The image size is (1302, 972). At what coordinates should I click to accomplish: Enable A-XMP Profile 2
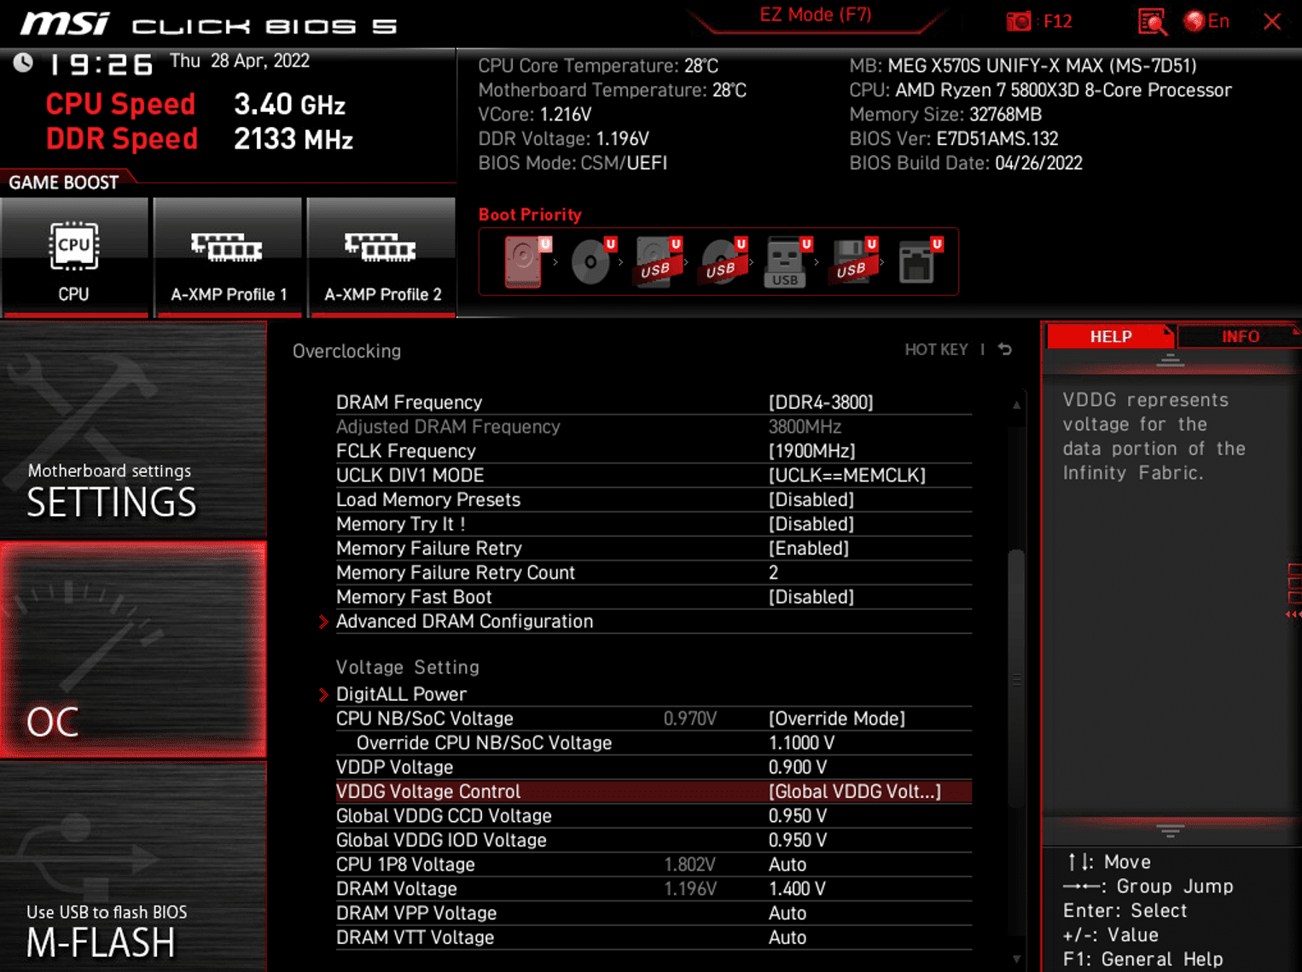pyautogui.click(x=382, y=258)
